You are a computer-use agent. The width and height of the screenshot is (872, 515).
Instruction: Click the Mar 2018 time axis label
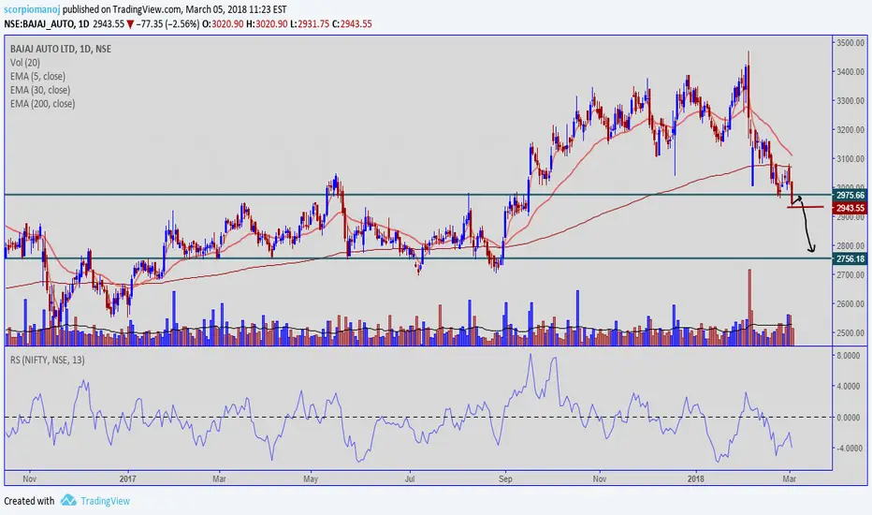(x=789, y=478)
